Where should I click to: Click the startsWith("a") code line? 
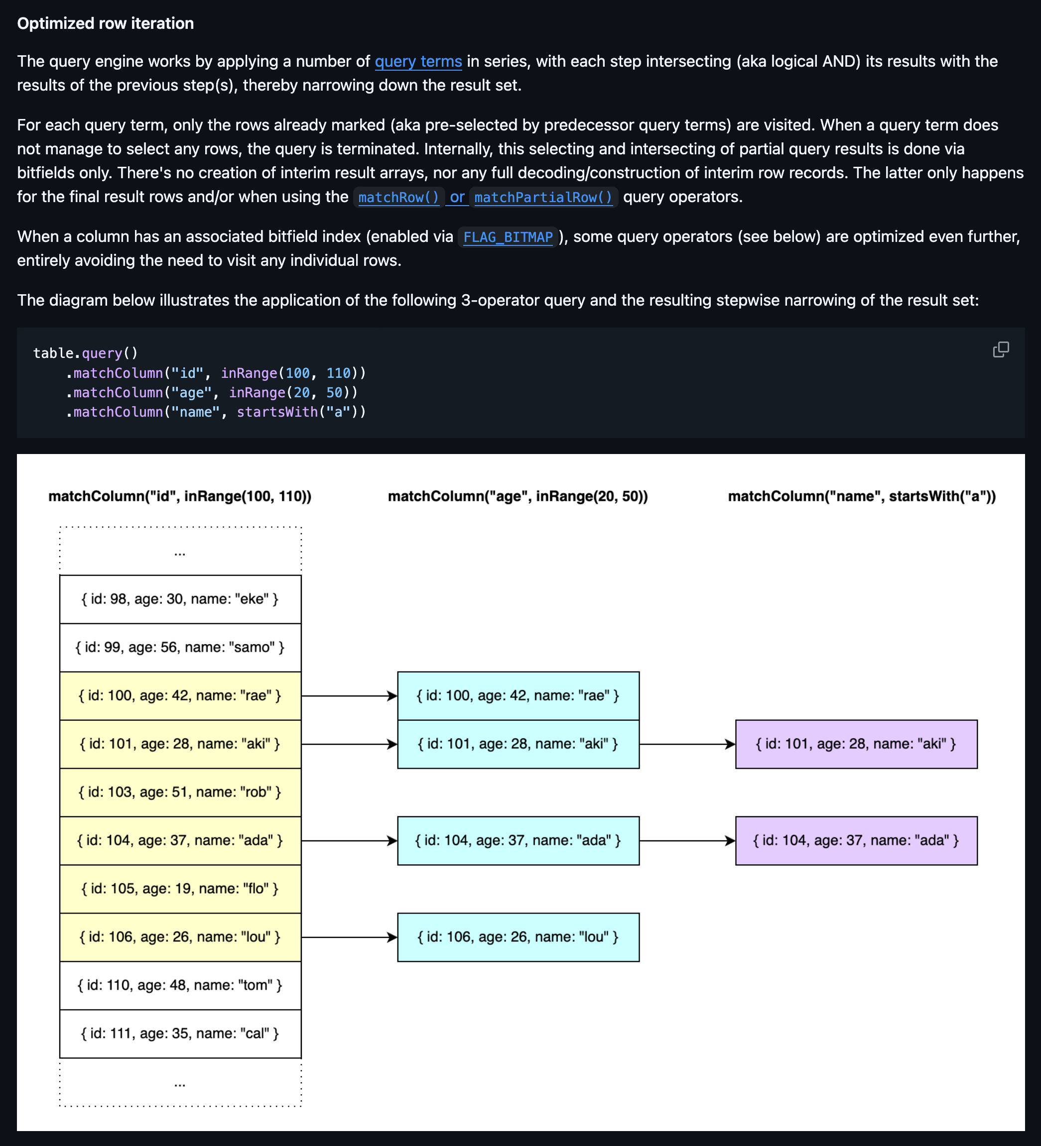[x=216, y=412]
